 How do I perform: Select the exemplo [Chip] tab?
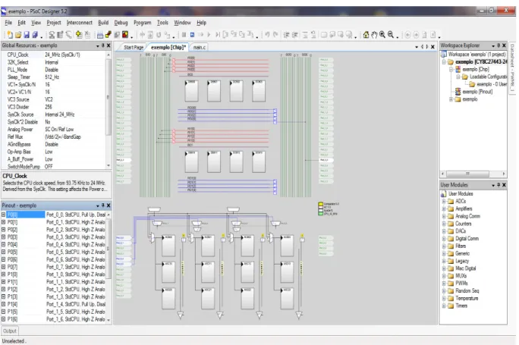point(168,47)
